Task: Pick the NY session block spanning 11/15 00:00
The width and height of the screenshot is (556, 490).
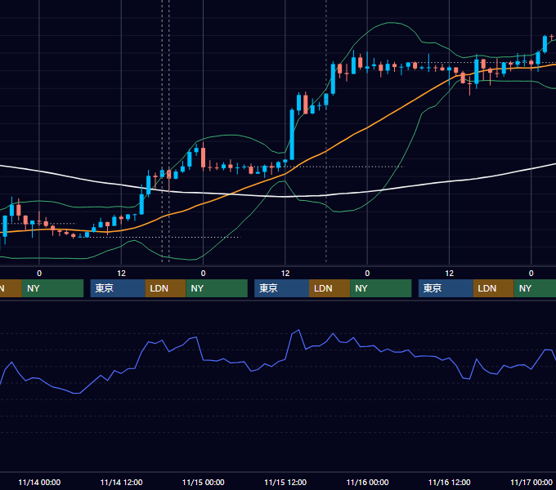Action: (x=217, y=288)
